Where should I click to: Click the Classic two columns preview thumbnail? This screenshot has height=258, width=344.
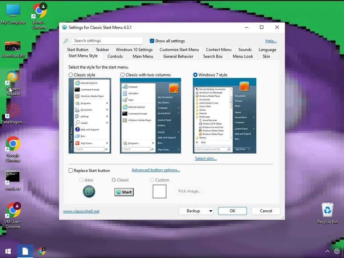(150, 116)
